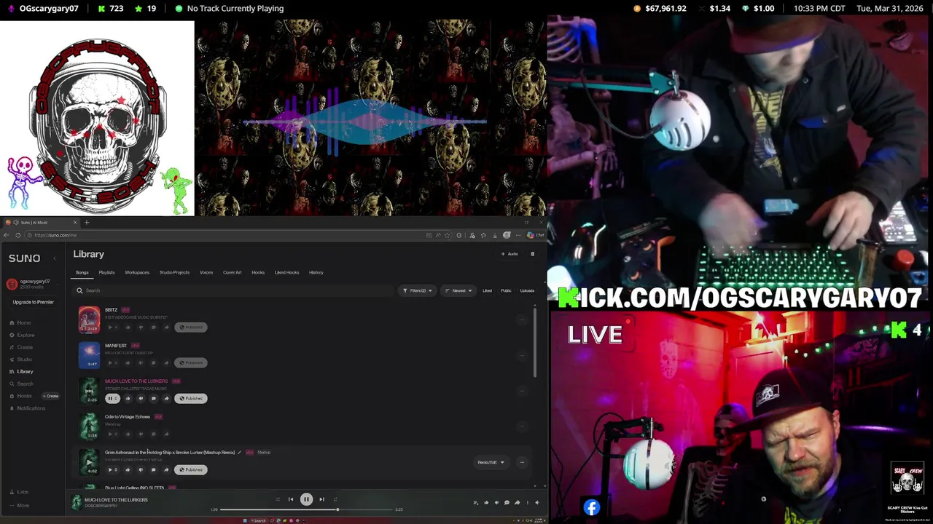
Task: Open the More menu in sidebar
Action: point(20,505)
